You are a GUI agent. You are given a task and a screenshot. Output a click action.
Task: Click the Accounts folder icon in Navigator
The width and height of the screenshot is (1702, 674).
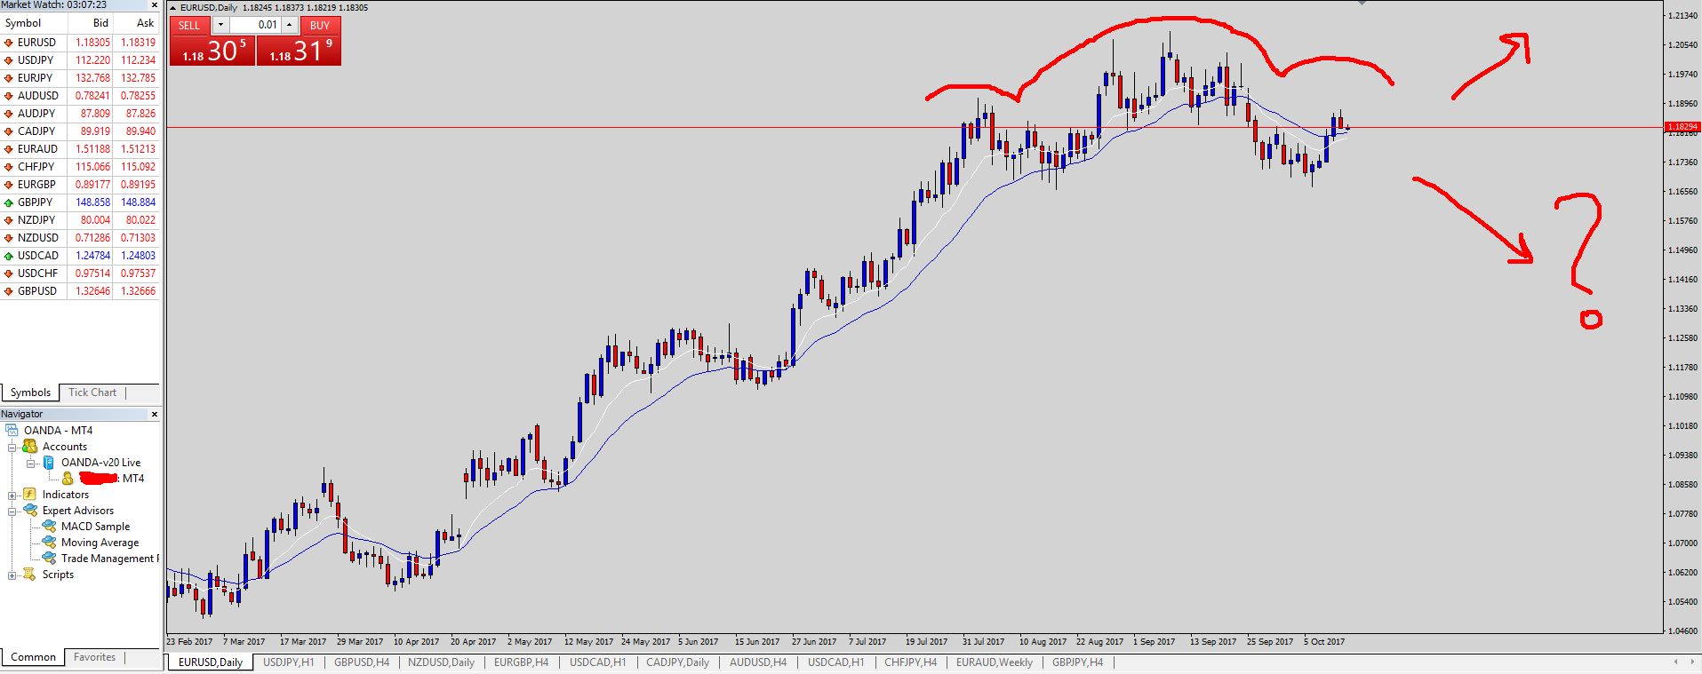(x=30, y=447)
